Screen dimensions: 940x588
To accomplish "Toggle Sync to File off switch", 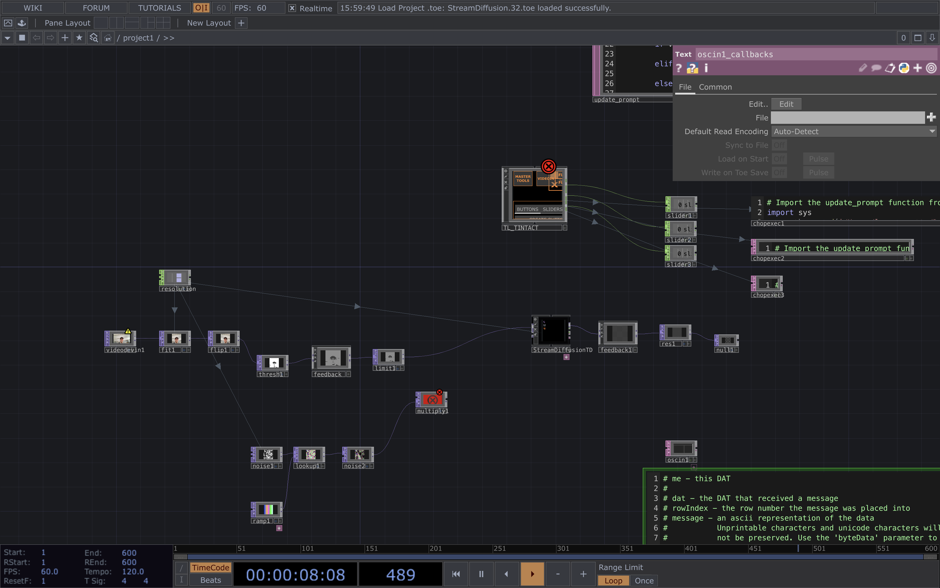I will tap(779, 146).
